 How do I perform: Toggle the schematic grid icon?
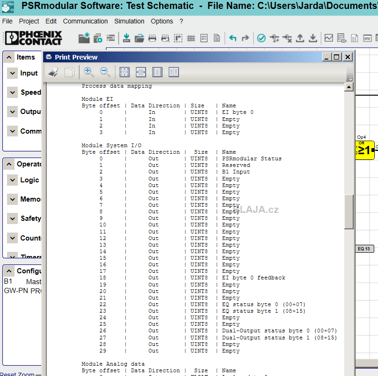pyautogui.click(x=191, y=38)
